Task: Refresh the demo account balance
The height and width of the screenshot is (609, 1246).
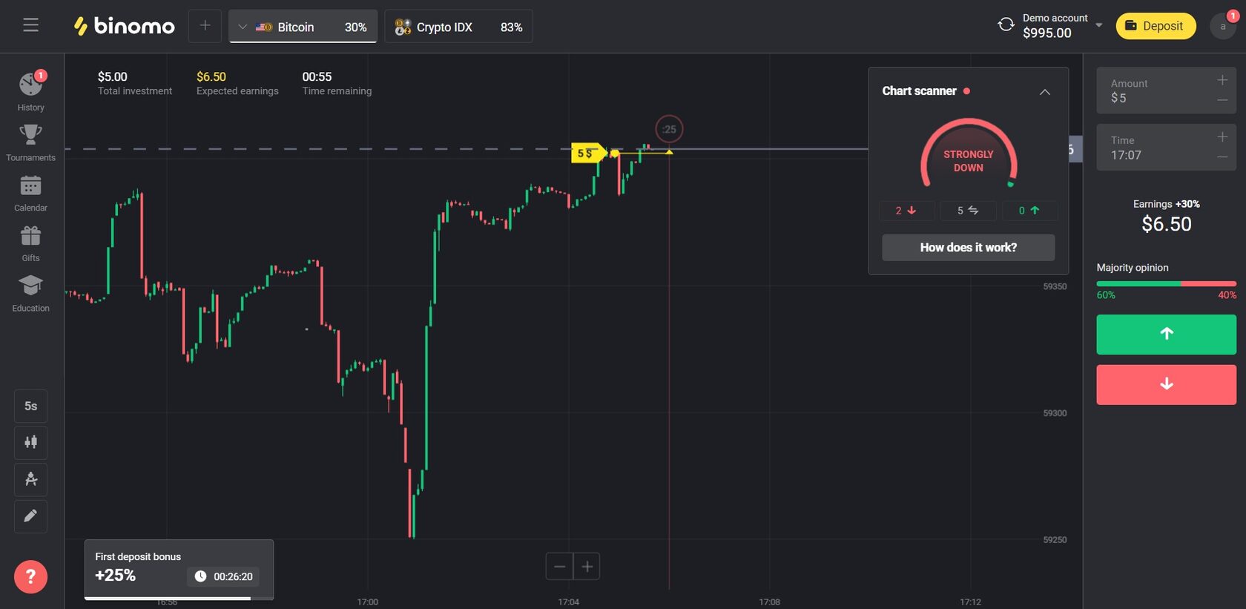Action: pos(1006,25)
